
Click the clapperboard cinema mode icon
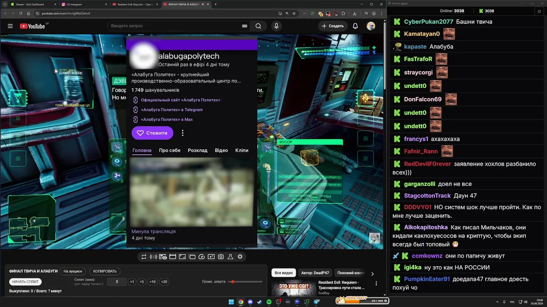pos(173,257)
